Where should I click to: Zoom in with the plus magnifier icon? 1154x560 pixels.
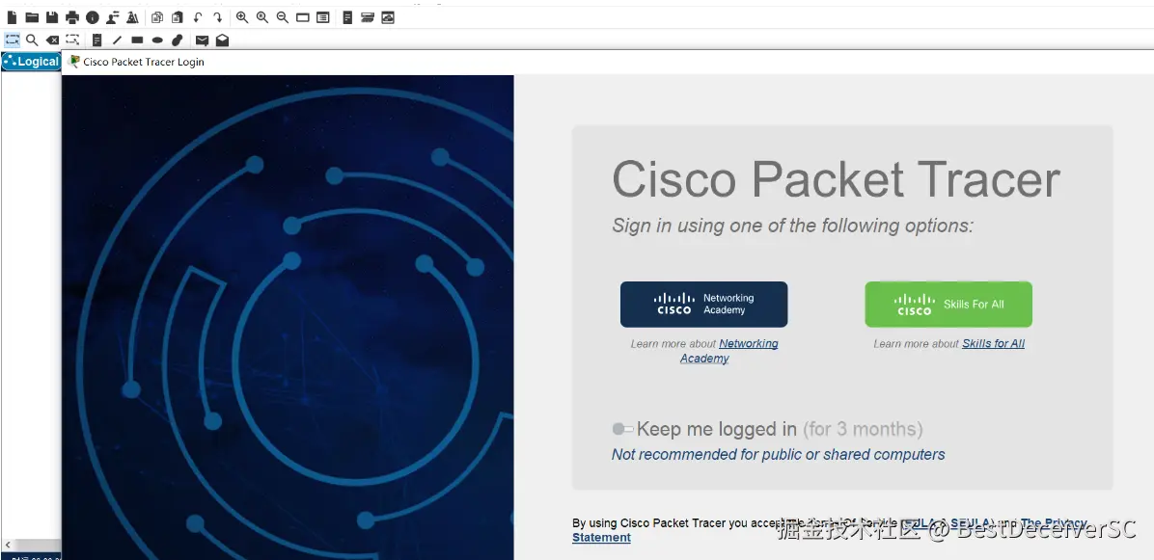point(242,17)
